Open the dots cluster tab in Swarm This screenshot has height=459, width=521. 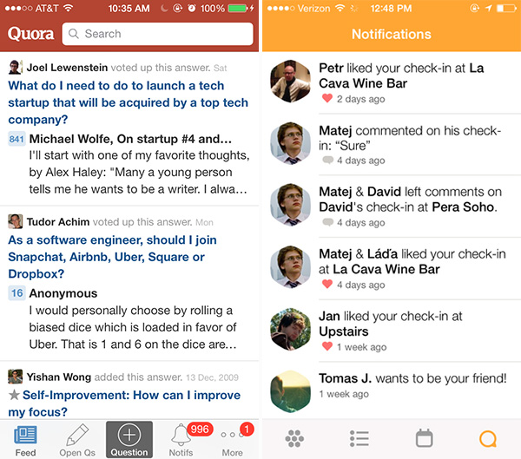[x=294, y=439]
